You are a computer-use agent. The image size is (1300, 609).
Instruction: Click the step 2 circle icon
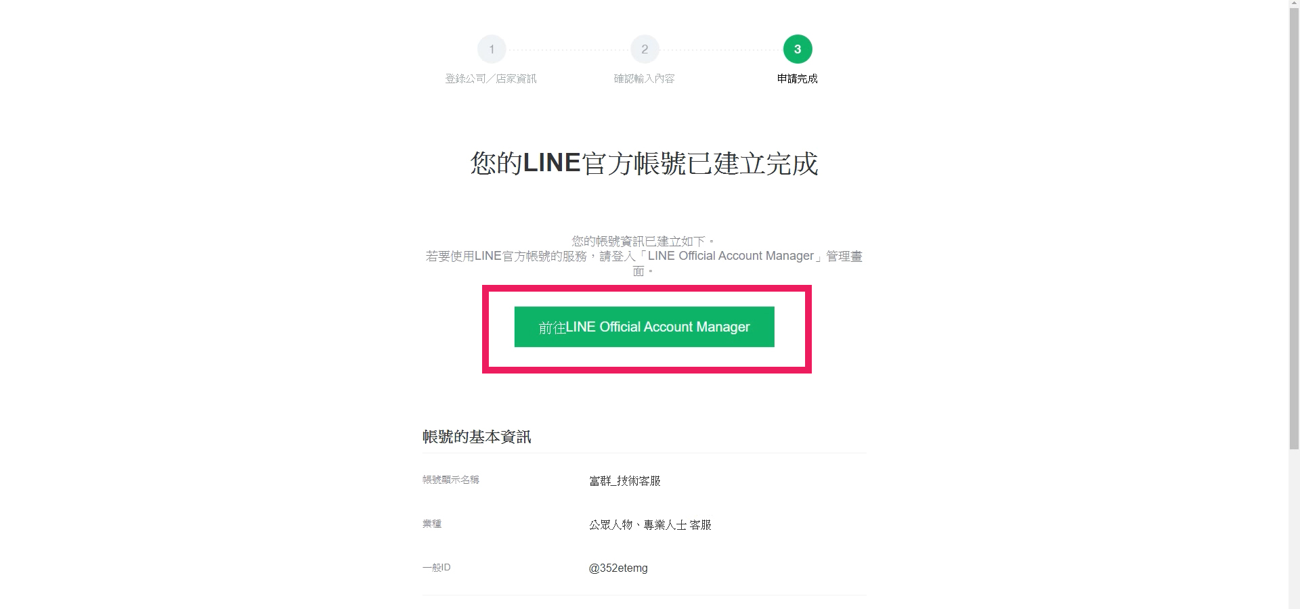tap(645, 49)
